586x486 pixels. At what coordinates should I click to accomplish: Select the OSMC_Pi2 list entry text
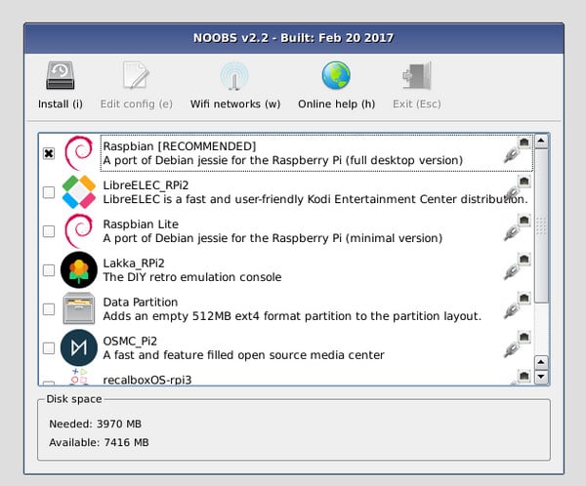tap(243, 347)
